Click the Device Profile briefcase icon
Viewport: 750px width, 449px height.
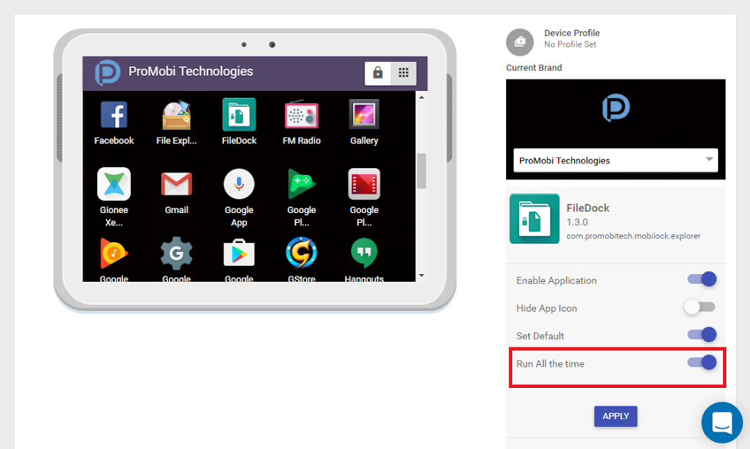520,42
